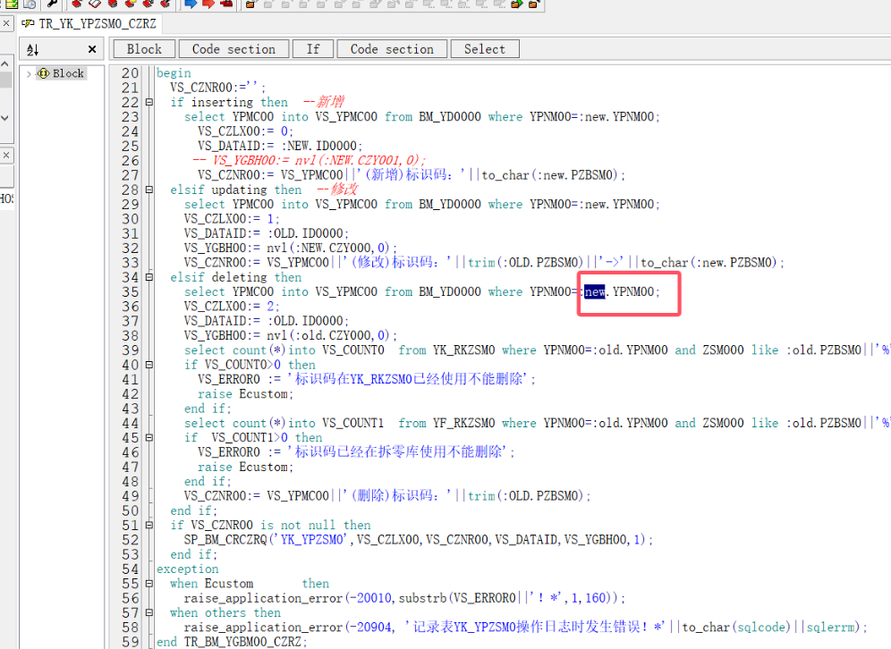Collapse the fold marker at line 34

tap(148, 278)
